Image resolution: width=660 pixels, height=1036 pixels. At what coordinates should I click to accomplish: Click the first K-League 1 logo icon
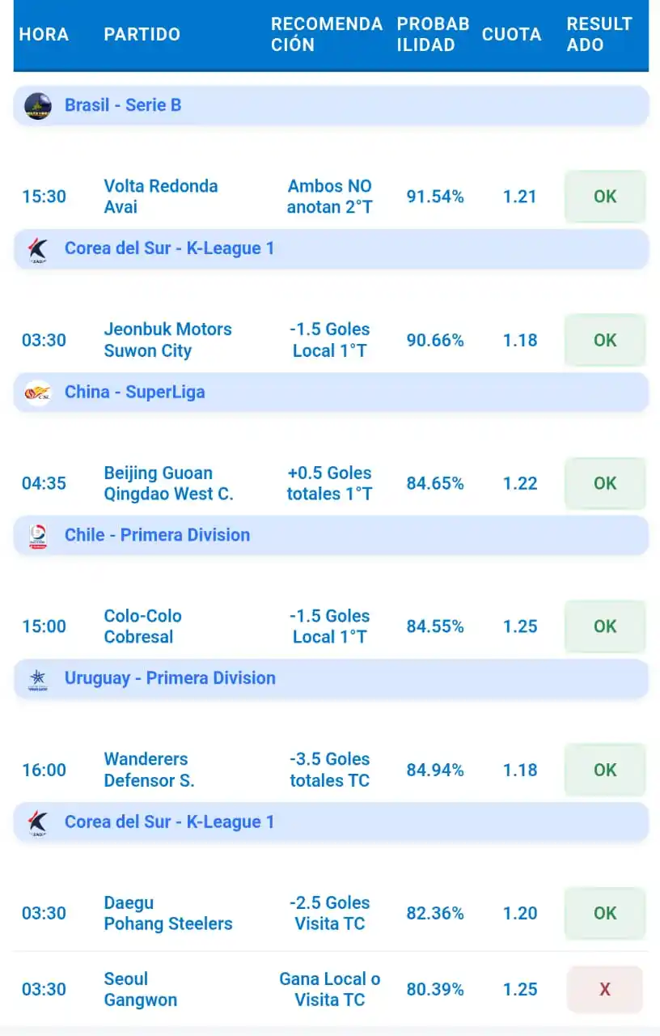pos(37,249)
